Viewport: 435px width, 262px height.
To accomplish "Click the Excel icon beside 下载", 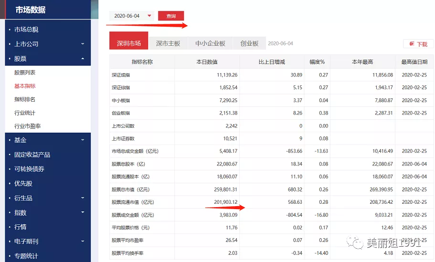I will point(412,44).
